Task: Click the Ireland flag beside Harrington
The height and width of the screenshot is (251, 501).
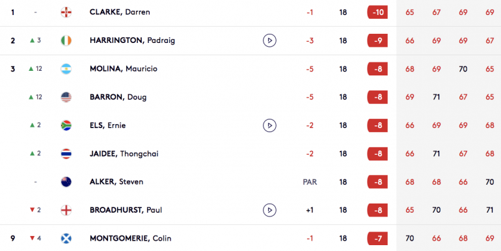Action: tap(66, 40)
